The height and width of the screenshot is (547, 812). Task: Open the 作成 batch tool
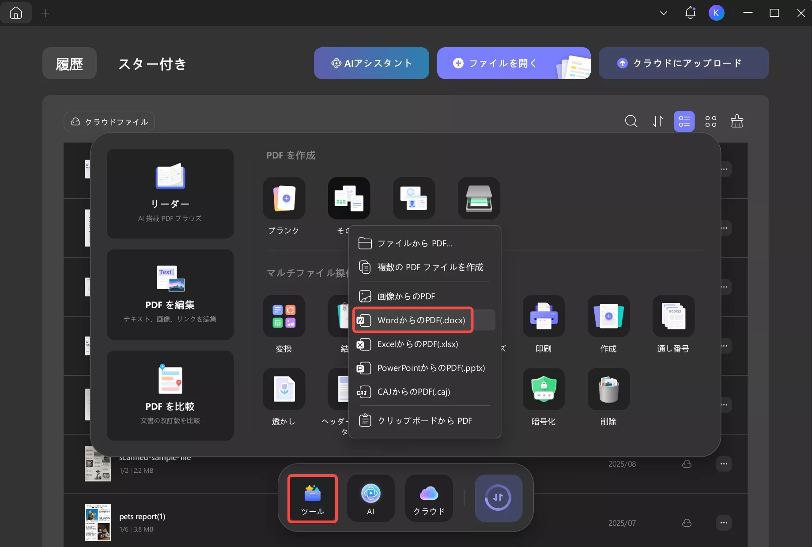(608, 316)
